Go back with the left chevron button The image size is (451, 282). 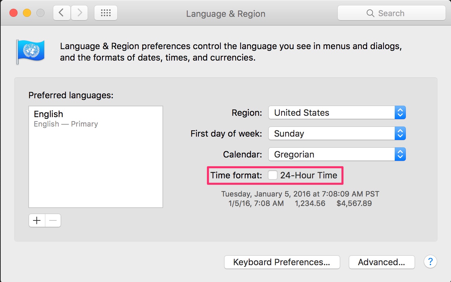pos(62,13)
